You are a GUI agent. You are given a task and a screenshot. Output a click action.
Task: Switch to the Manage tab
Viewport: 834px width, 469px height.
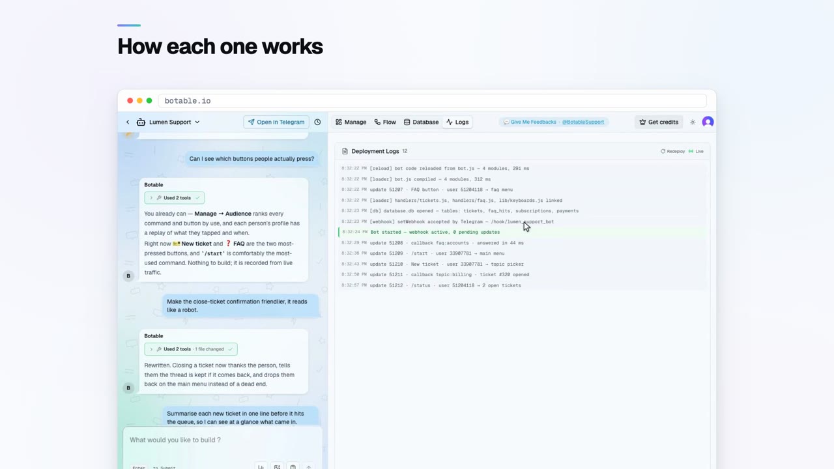[351, 122]
